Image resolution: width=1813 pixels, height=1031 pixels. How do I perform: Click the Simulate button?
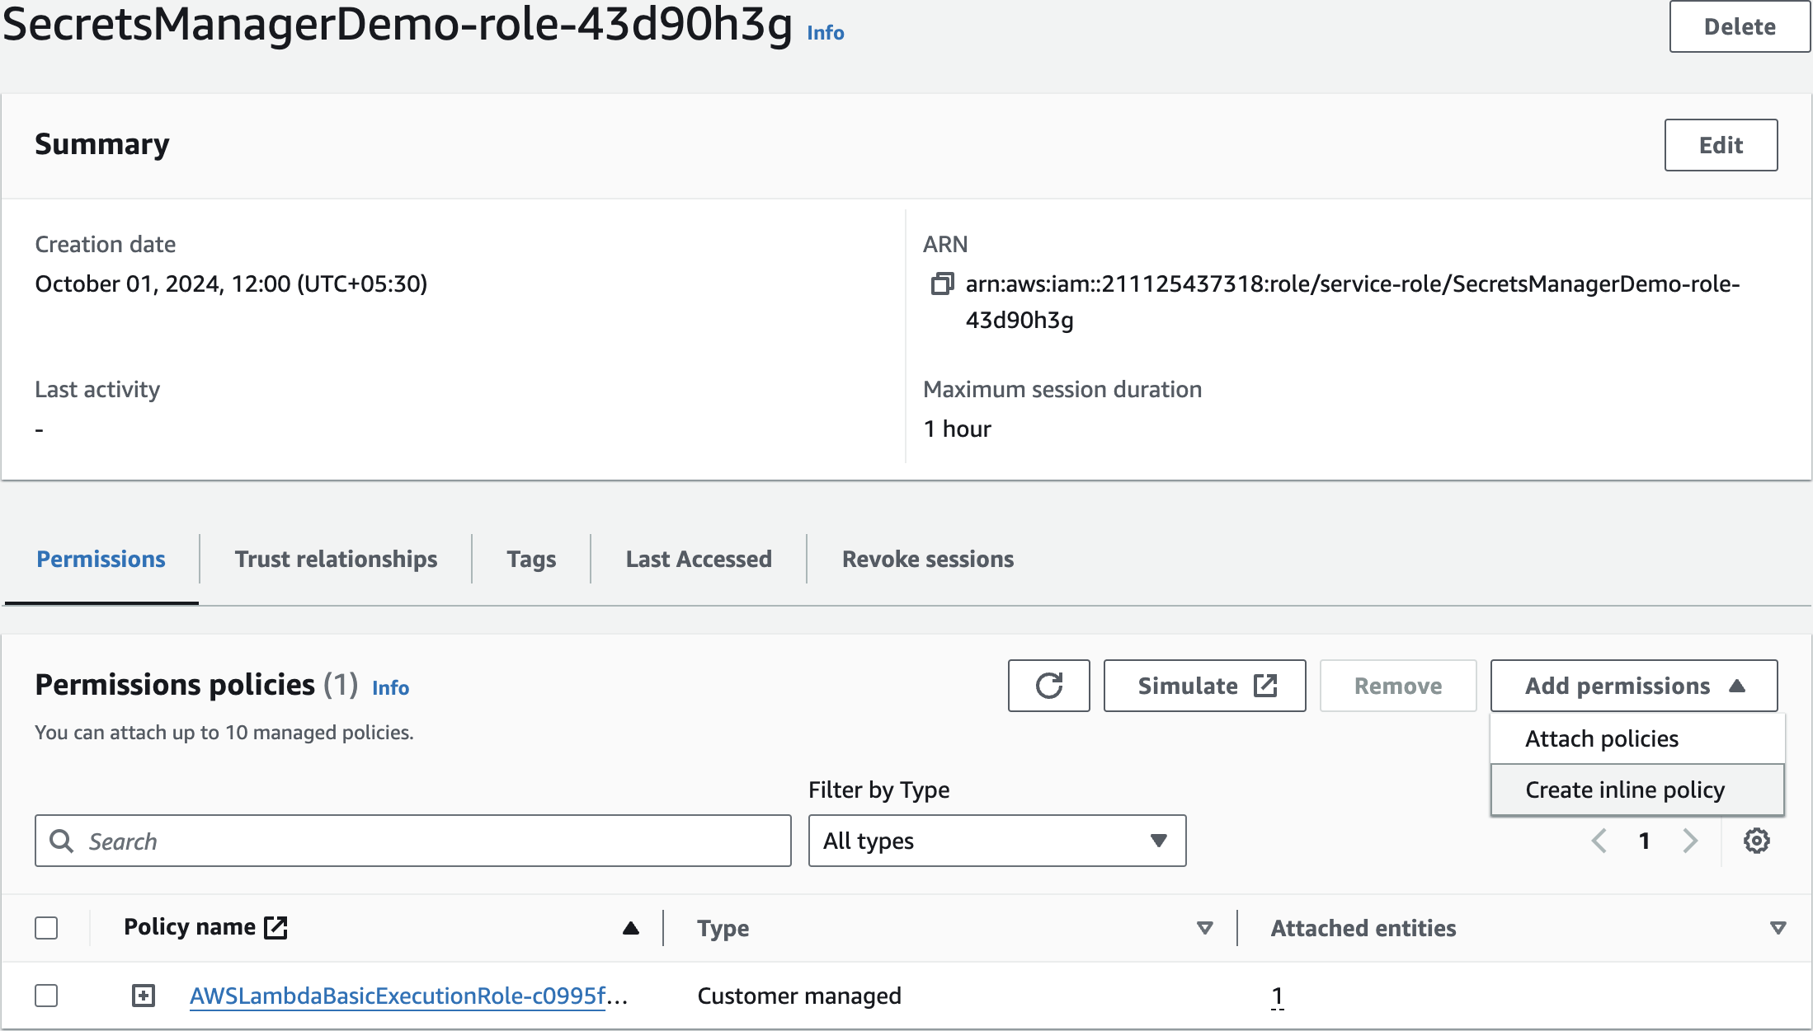(x=1204, y=686)
